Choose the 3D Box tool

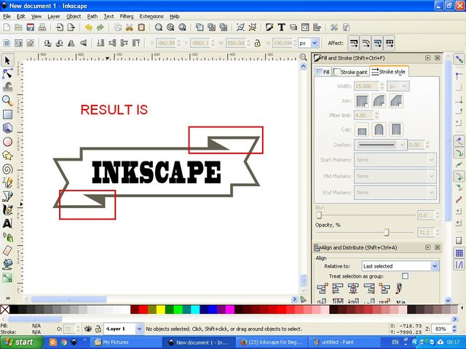coord(7,128)
